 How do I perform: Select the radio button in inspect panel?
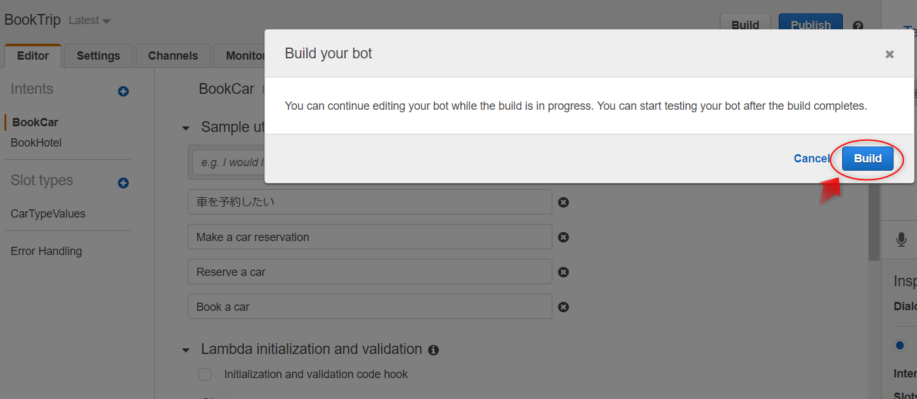coord(900,346)
